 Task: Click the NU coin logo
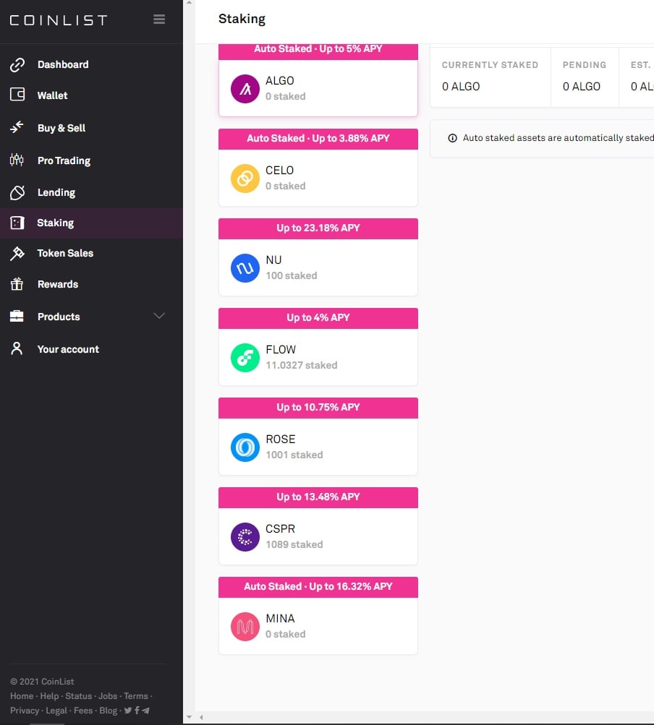(x=245, y=268)
